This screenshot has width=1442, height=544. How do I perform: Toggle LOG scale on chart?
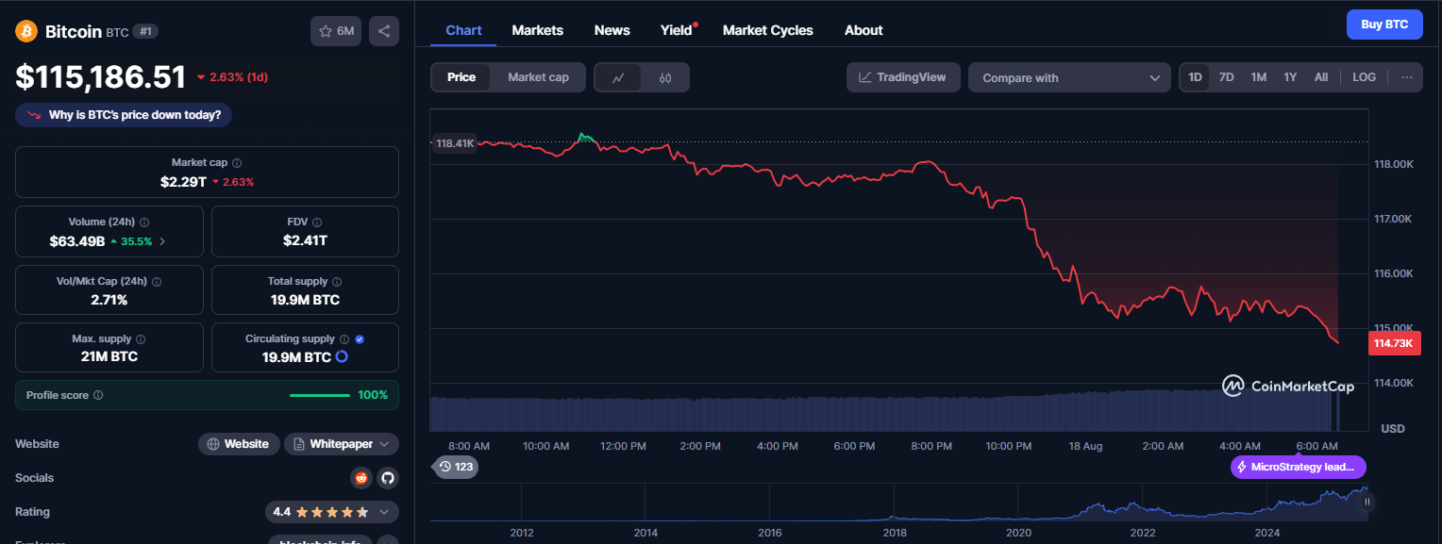point(1364,77)
